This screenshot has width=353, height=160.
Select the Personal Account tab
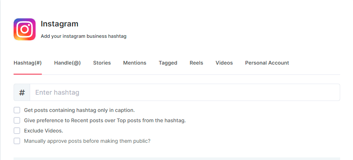(x=267, y=63)
